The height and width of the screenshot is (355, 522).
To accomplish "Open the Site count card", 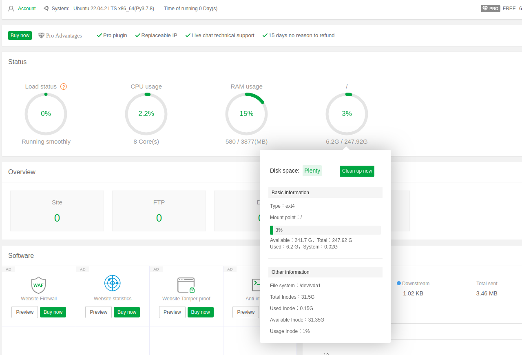I will (x=57, y=211).
